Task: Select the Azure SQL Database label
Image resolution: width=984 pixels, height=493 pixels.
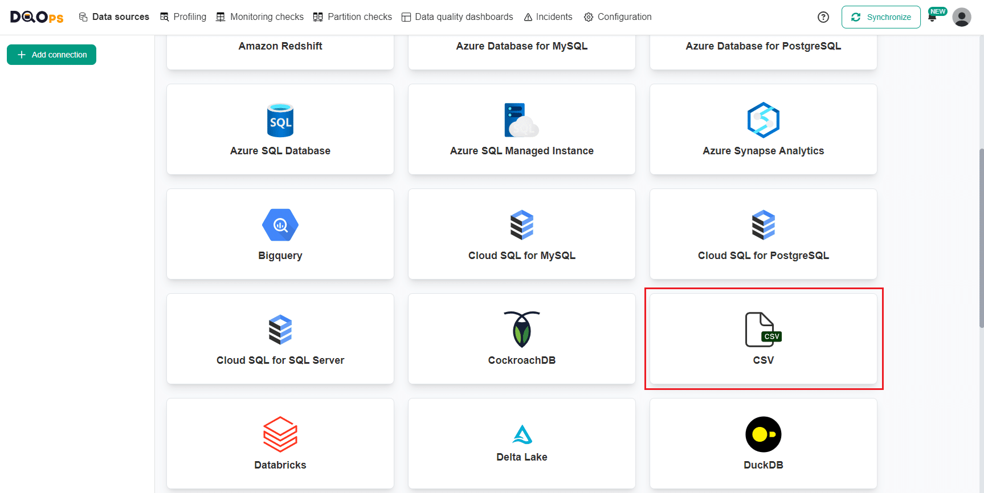Action: click(280, 151)
